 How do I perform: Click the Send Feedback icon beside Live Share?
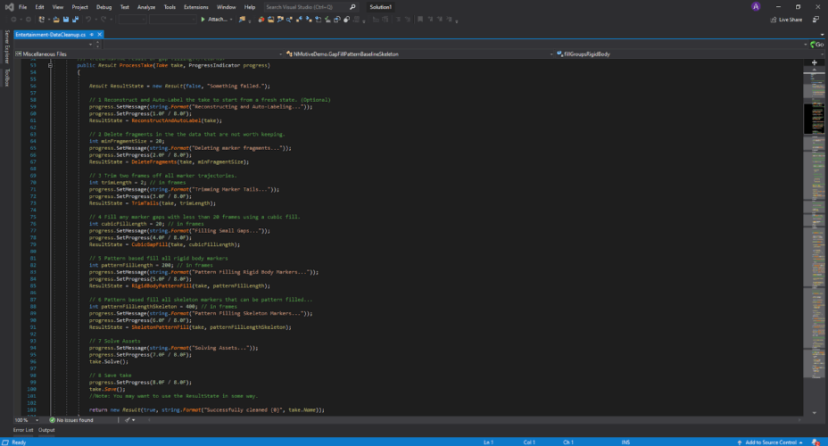(816, 20)
